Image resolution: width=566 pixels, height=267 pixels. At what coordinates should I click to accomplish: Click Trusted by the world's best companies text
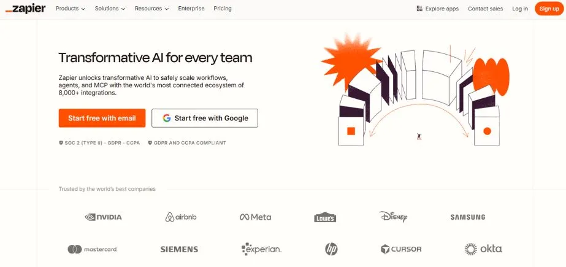click(107, 189)
